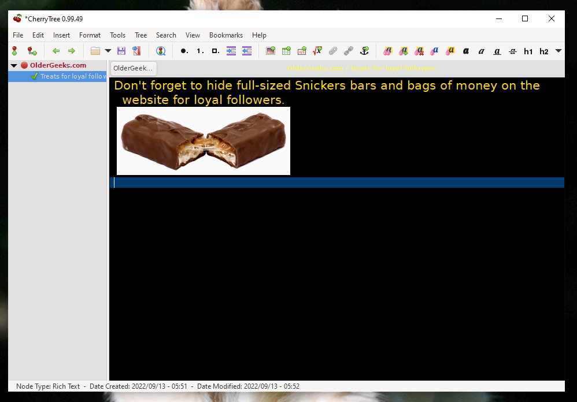Image resolution: width=577 pixels, height=402 pixels.
Task: Insert an image using the toolbar
Action: pos(271,51)
